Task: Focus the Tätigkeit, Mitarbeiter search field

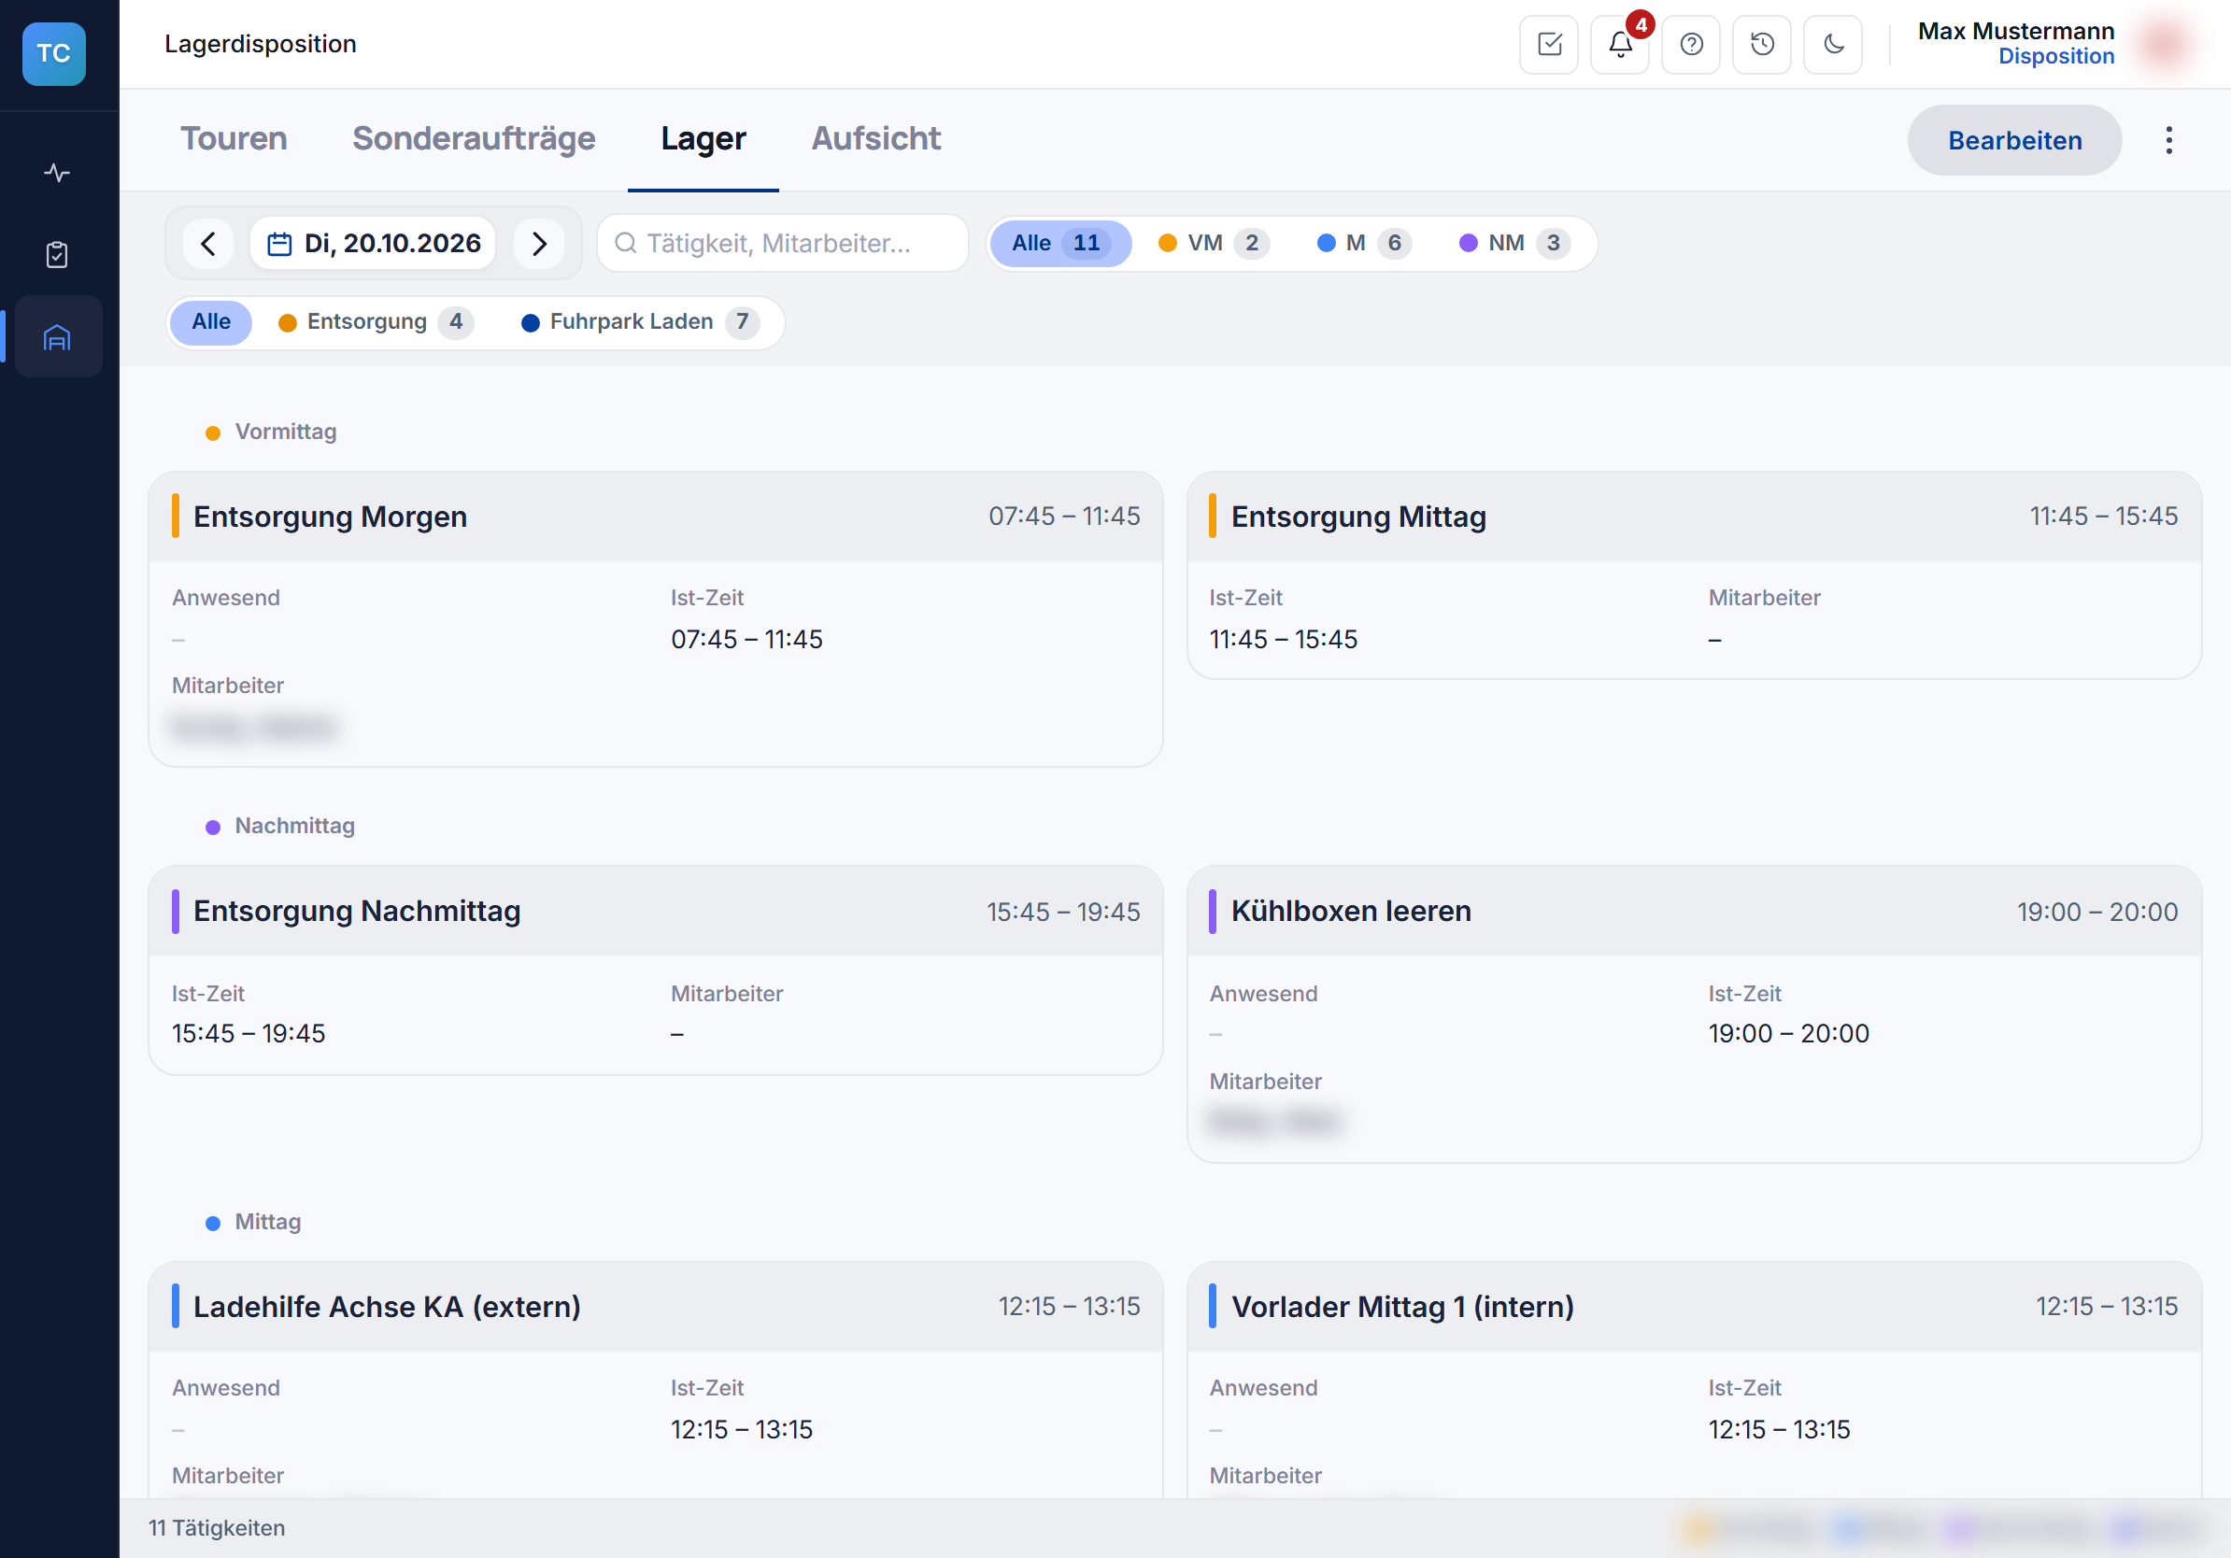Action: (x=782, y=243)
